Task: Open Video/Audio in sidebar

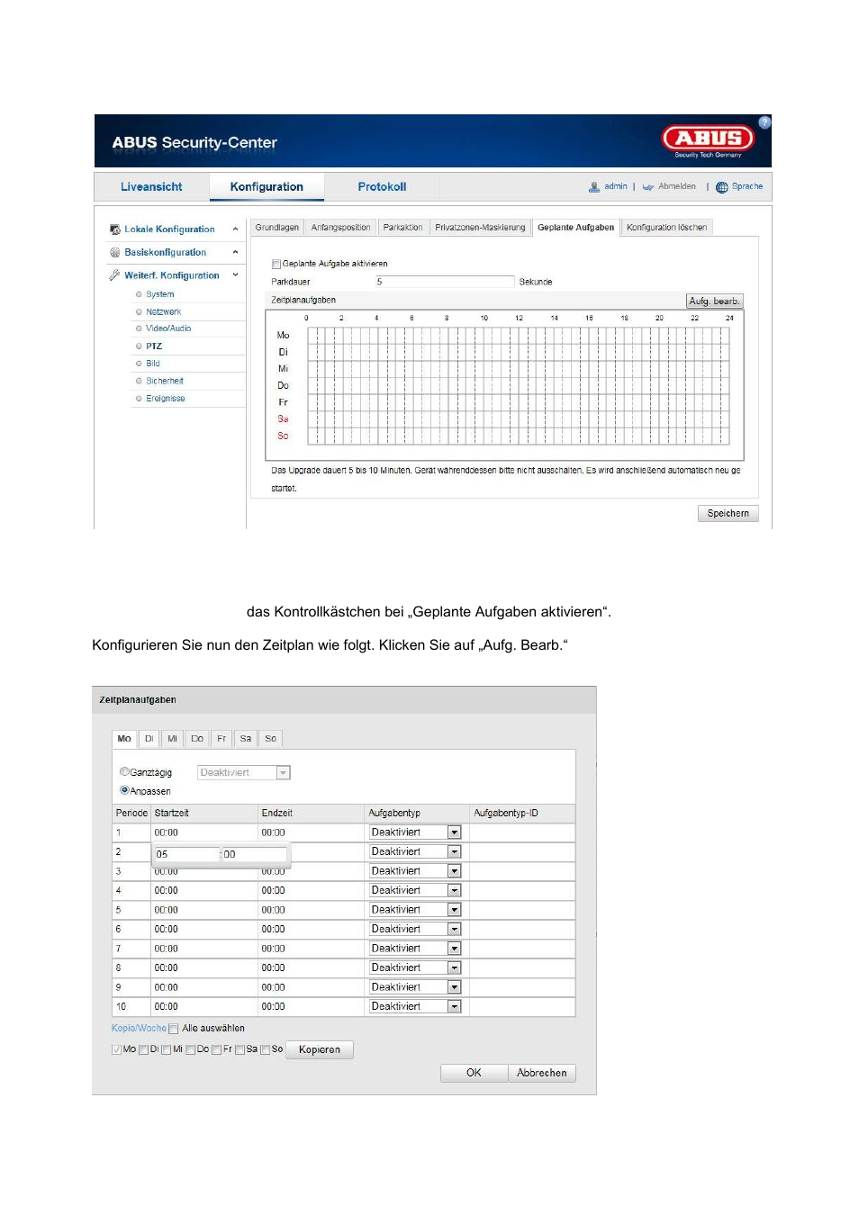Action: point(168,328)
